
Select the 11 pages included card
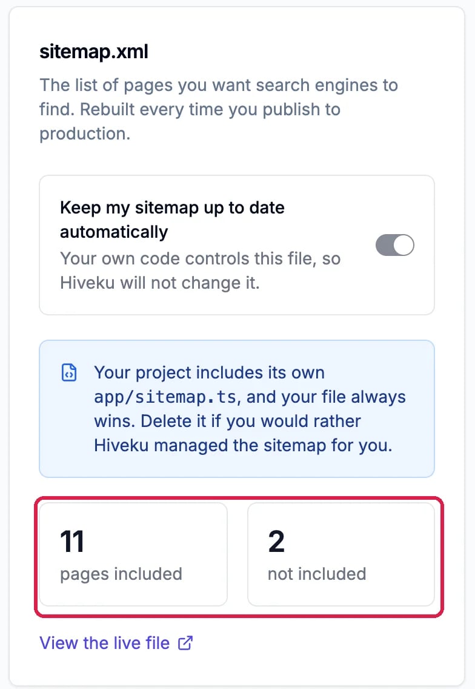[133, 554]
